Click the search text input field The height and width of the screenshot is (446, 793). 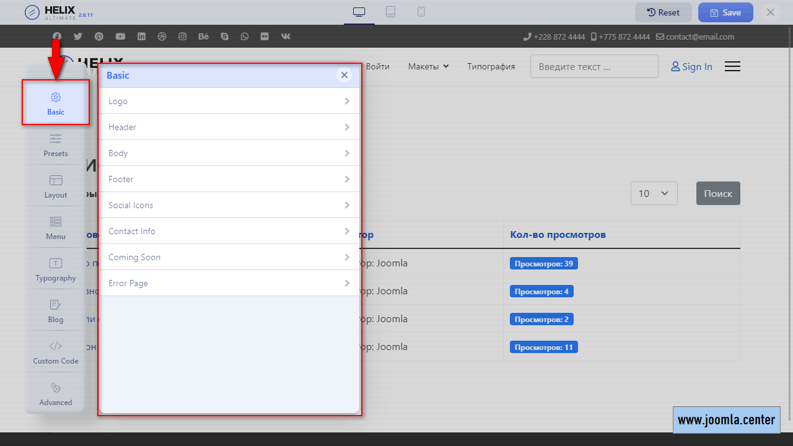(x=594, y=66)
